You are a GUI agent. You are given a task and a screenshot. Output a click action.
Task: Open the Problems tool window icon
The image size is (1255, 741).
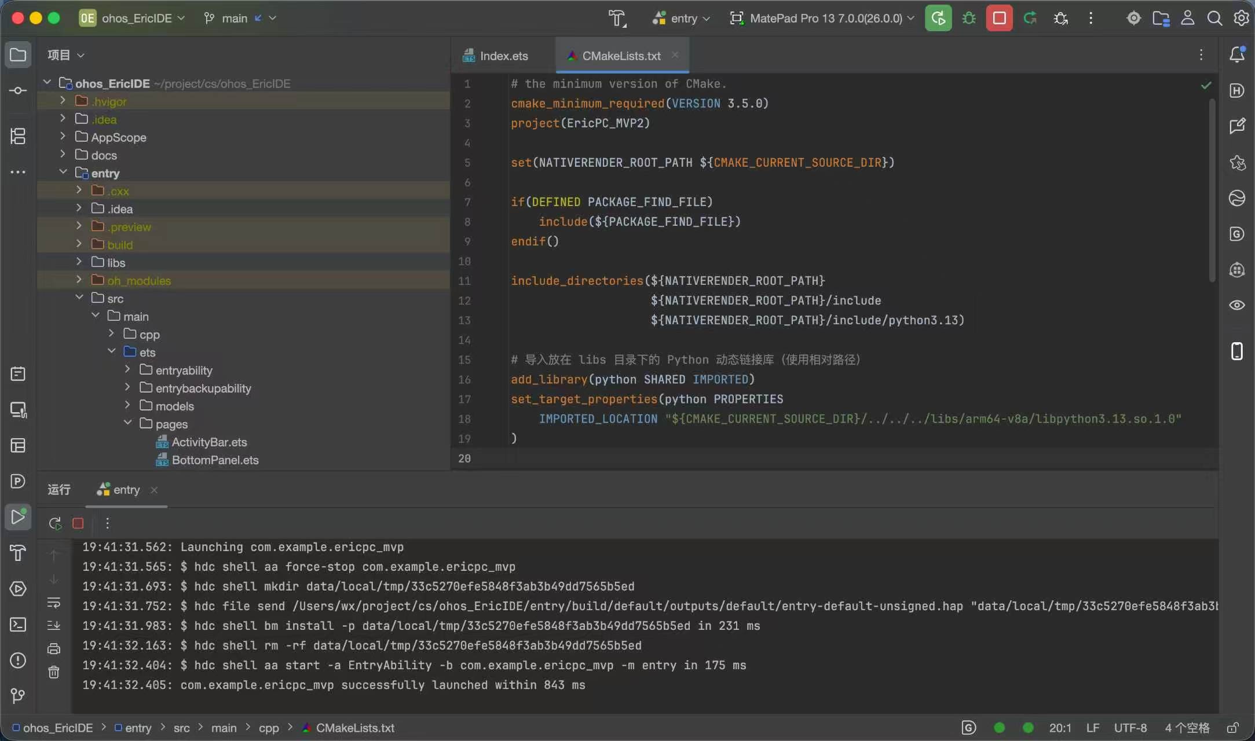coord(18,661)
